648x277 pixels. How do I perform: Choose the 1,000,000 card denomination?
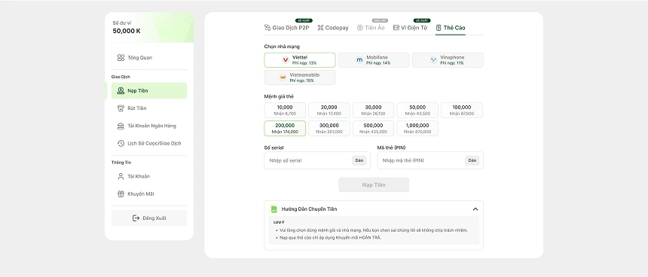click(417, 129)
